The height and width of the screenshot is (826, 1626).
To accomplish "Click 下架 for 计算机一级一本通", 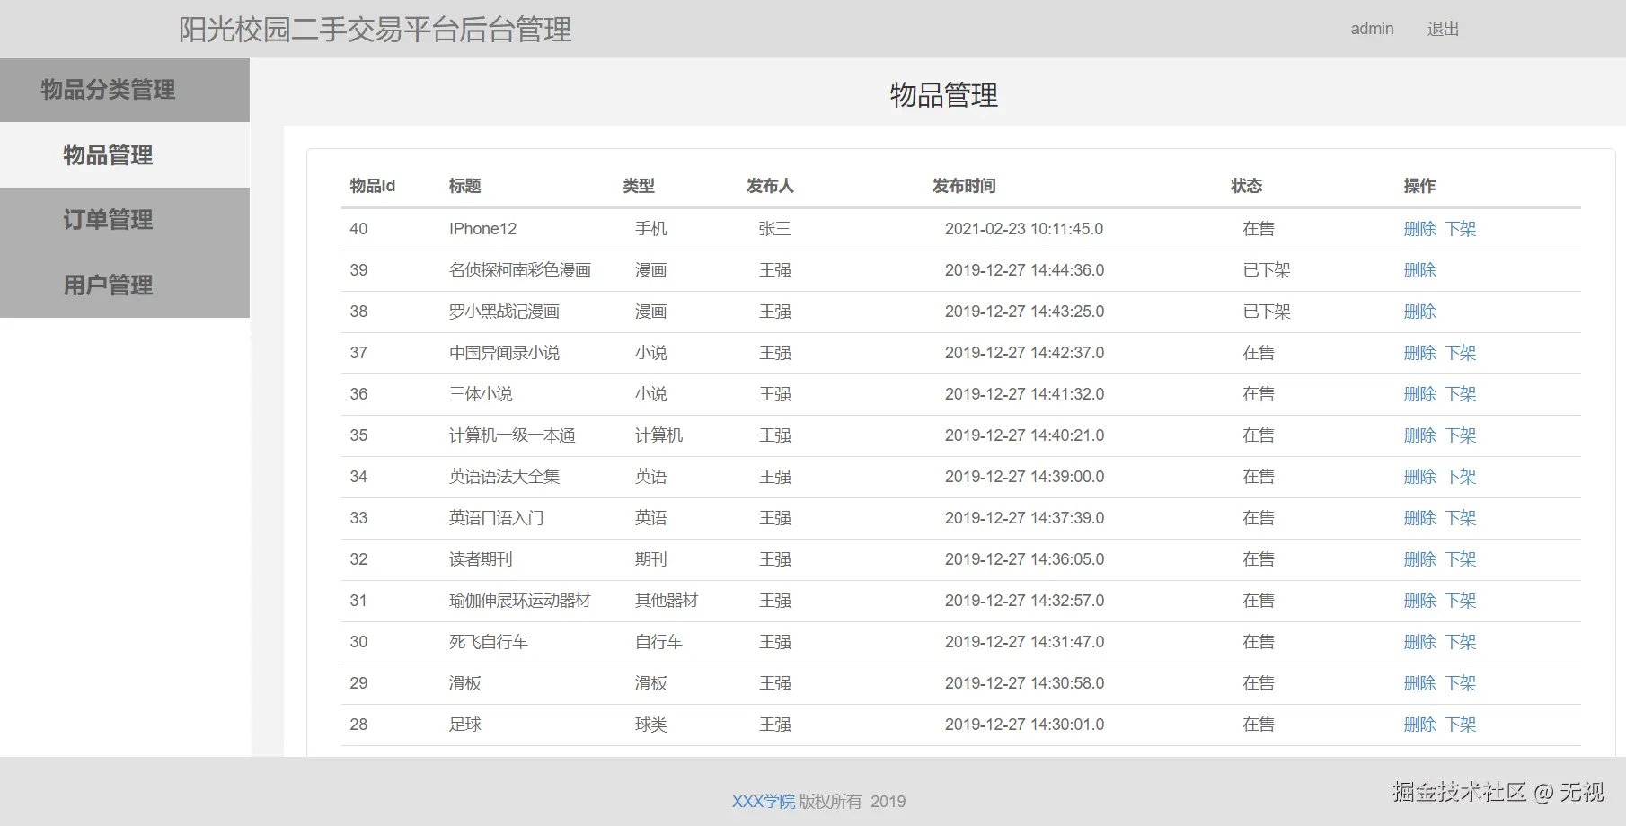I will (x=1460, y=435).
